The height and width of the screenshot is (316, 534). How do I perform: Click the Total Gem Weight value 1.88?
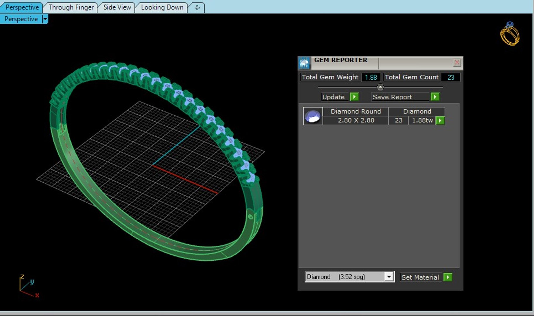tap(371, 77)
